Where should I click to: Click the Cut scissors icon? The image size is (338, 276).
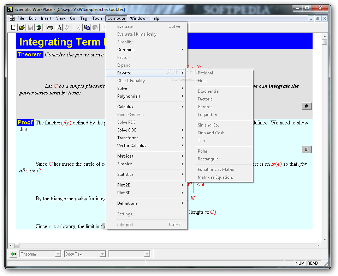(x=78, y=27)
